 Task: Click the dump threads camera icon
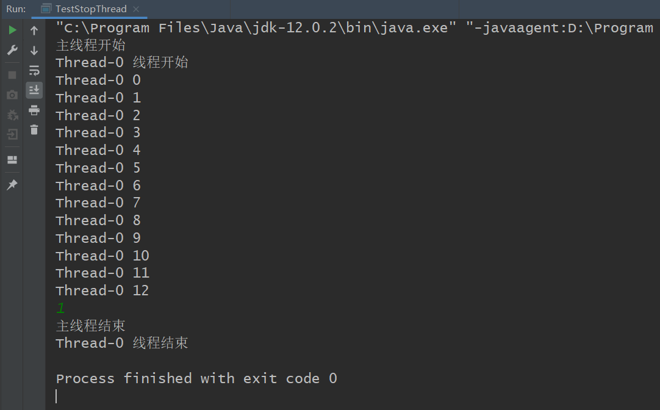12,95
